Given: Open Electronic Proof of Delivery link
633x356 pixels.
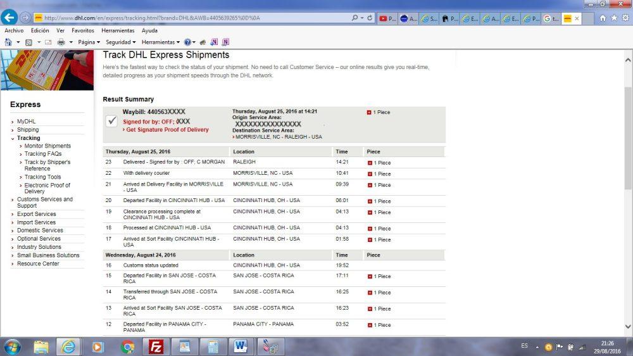Looking at the screenshot, I should tap(47, 188).
